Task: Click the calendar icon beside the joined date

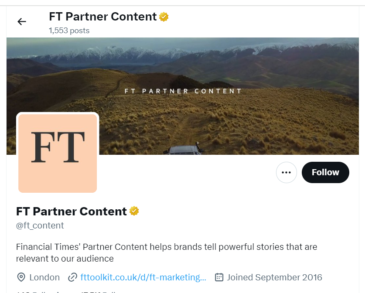Action: coord(219,277)
